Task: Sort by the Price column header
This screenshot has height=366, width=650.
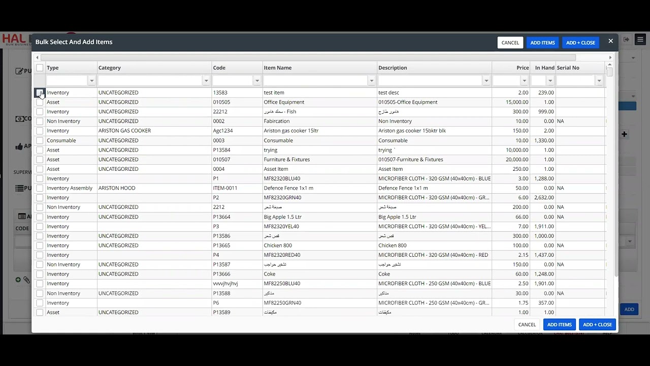Action: point(511,68)
